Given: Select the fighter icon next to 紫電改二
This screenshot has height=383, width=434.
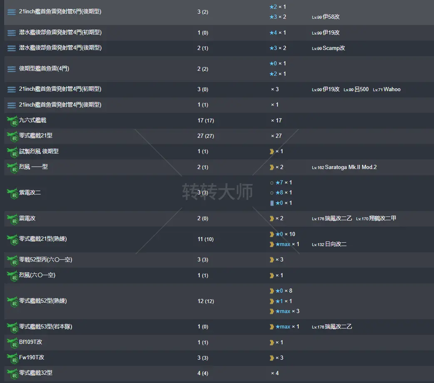Looking at the screenshot, I should (12, 193).
